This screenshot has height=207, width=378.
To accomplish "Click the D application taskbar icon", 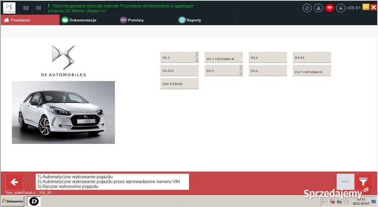I will click(x=34, y=201).
